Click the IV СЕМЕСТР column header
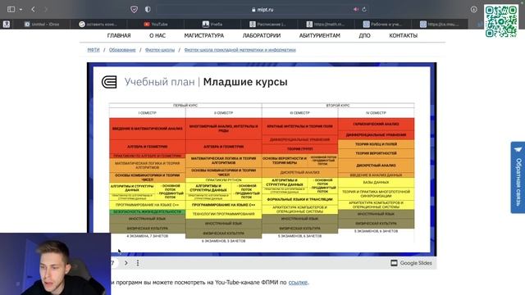Image resolution: width=525 pixels, height=295 pixels. (x=376, y=113)
